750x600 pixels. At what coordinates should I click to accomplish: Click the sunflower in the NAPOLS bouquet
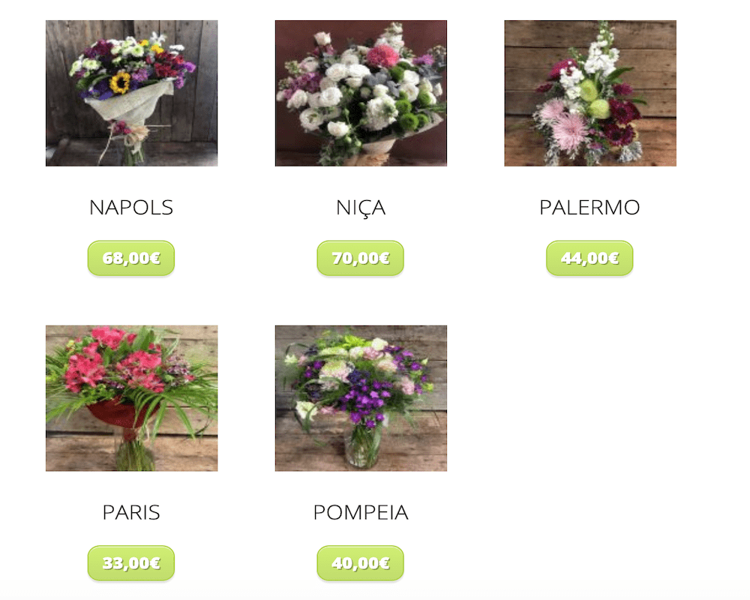pos(120,82)
